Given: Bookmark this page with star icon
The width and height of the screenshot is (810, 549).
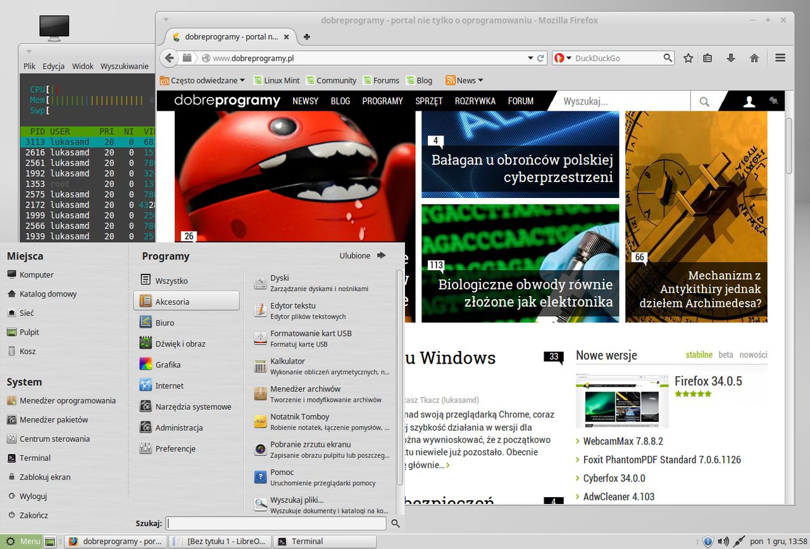Looking at the screenshot, I should [x=688, y=58].
